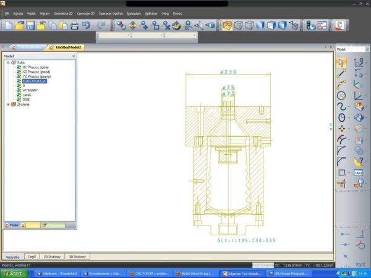Screen dimensions: 371x278
Task: Switch to Thunderbird in the taskbar
Action: pos(58,274)
